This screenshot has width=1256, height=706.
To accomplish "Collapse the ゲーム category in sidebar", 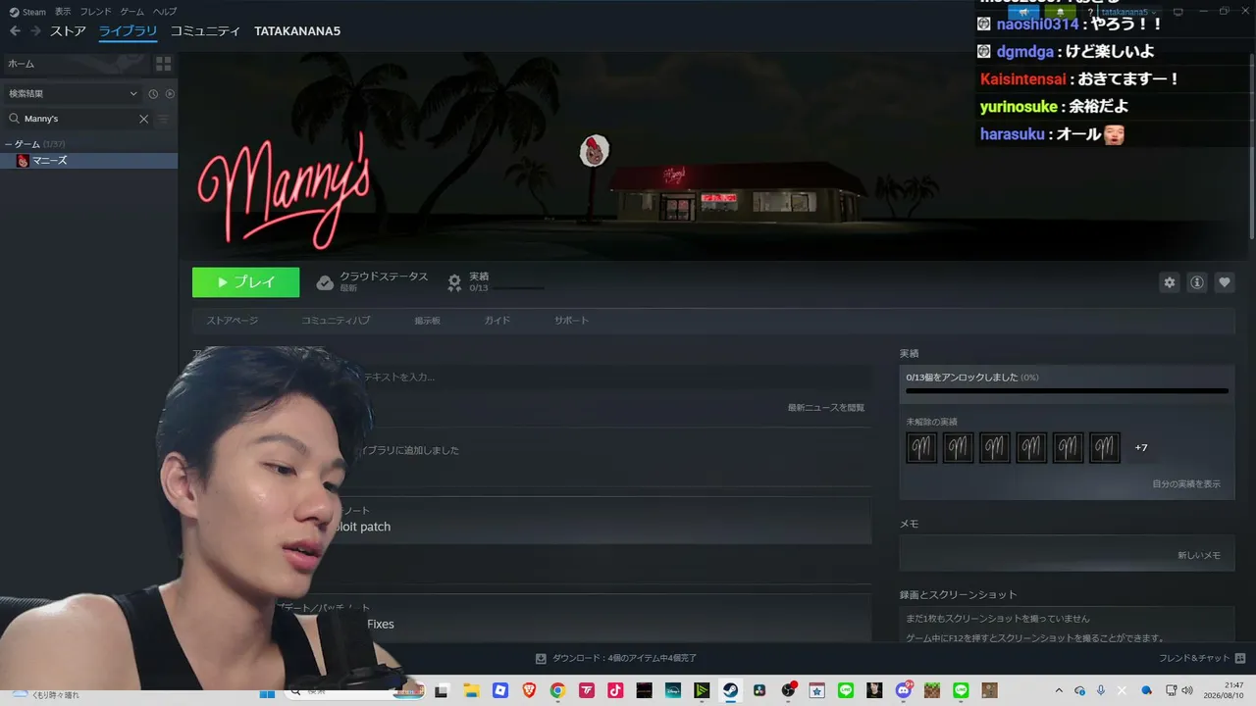I will 8,144.
